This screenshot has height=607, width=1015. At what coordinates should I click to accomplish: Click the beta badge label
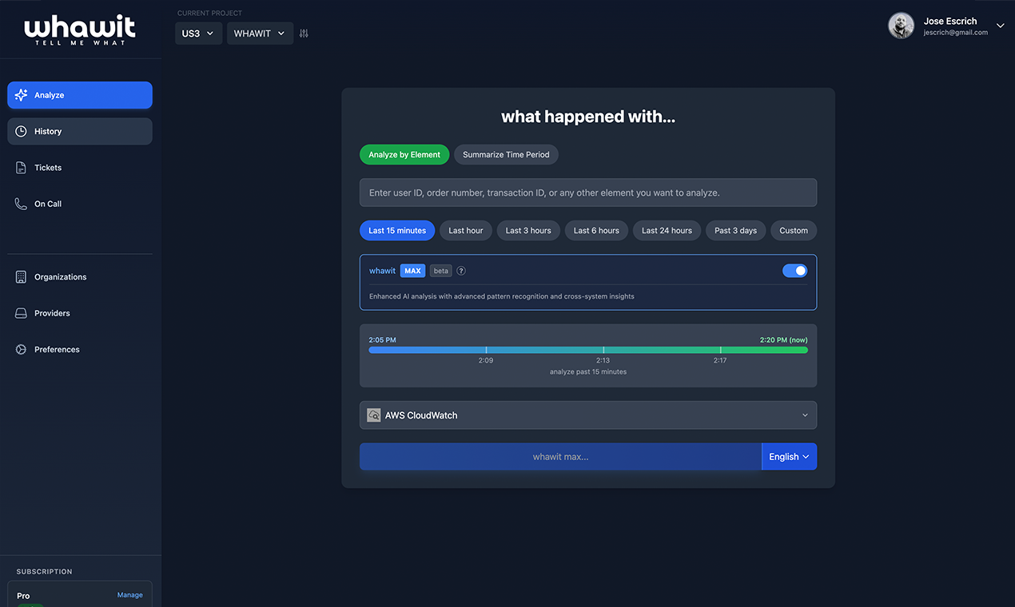coord(441,271)
